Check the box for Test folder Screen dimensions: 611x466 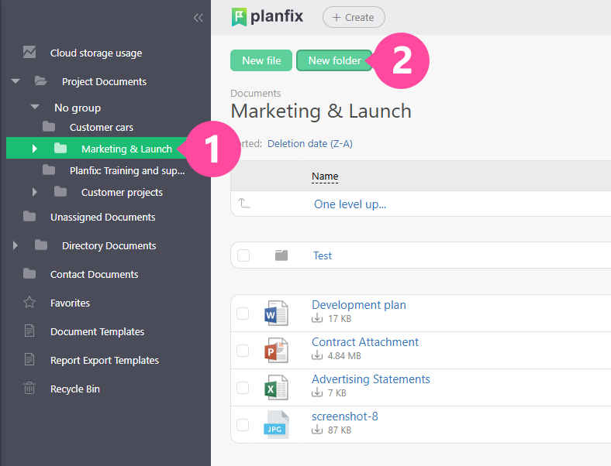[243, 255]
